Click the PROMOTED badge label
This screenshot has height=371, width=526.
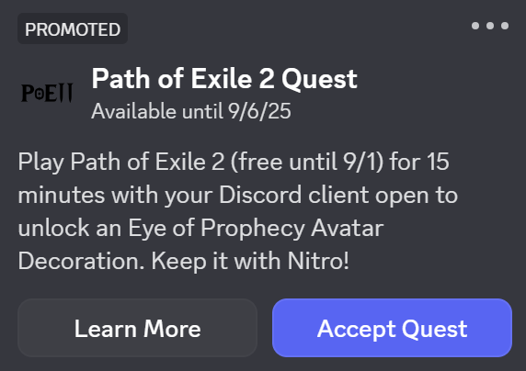(73, 29)
